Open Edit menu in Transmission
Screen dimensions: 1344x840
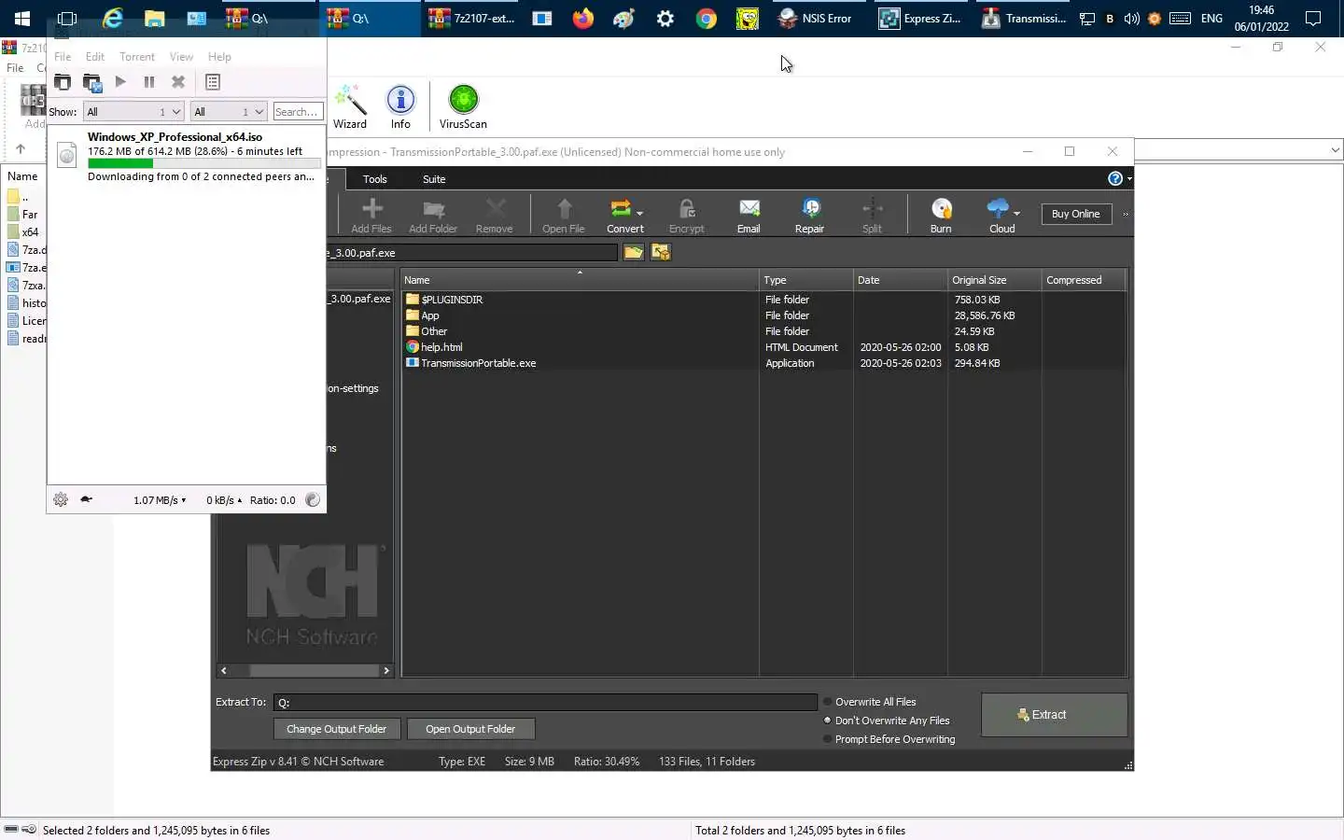point(95,57)
